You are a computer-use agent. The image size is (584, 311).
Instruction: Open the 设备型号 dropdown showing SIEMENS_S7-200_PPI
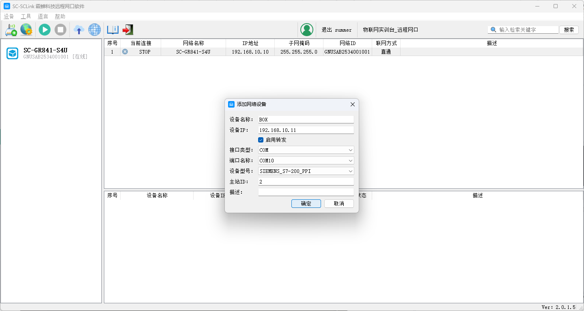point(306,171)
